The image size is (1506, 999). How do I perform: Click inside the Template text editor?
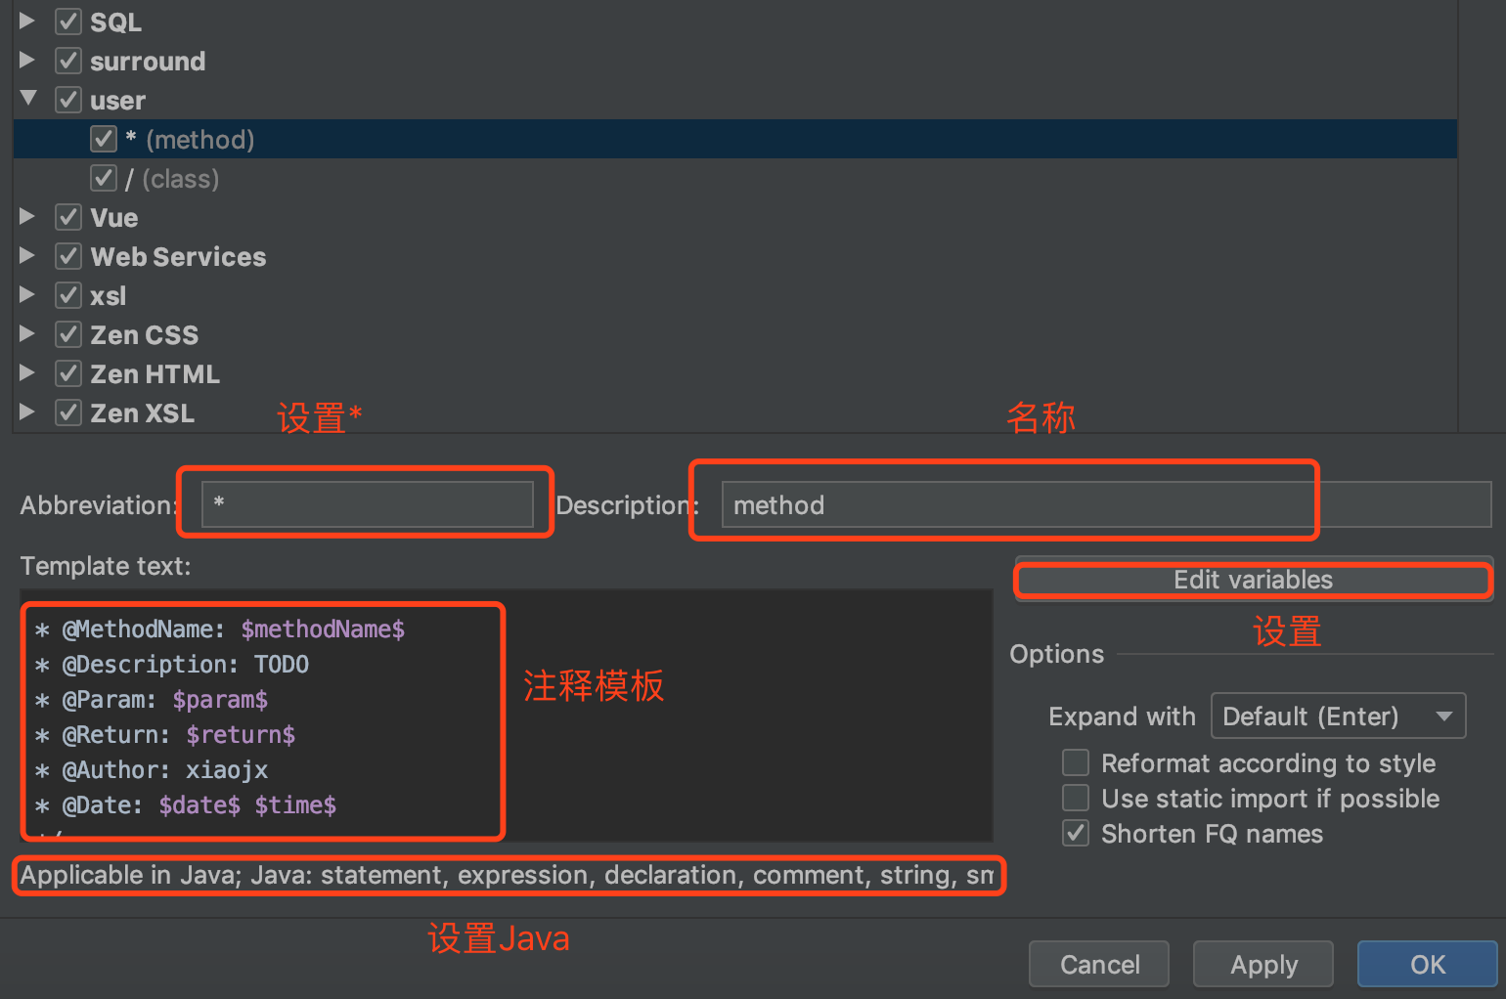[x=507, y=716]
